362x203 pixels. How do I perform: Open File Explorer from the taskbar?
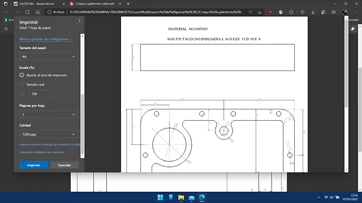(181, 197)
